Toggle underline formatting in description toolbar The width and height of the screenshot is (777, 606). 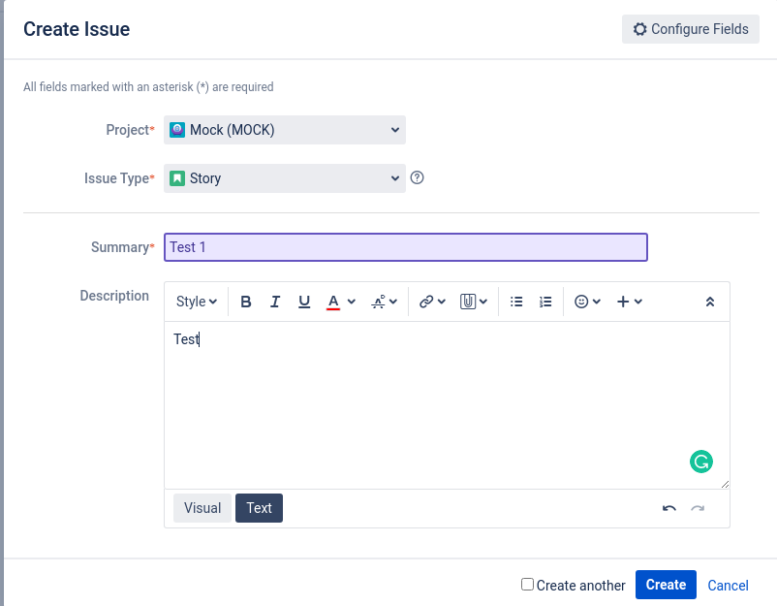tap(304, 302)
